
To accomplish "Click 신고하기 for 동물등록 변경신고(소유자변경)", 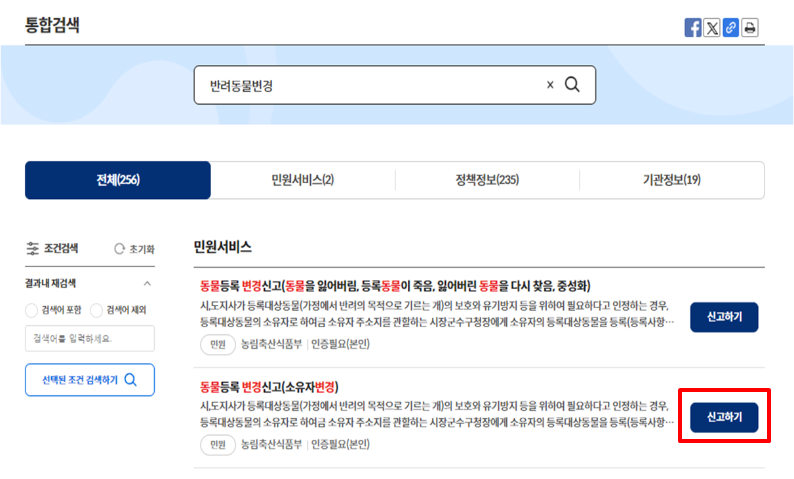I will 724,417.
